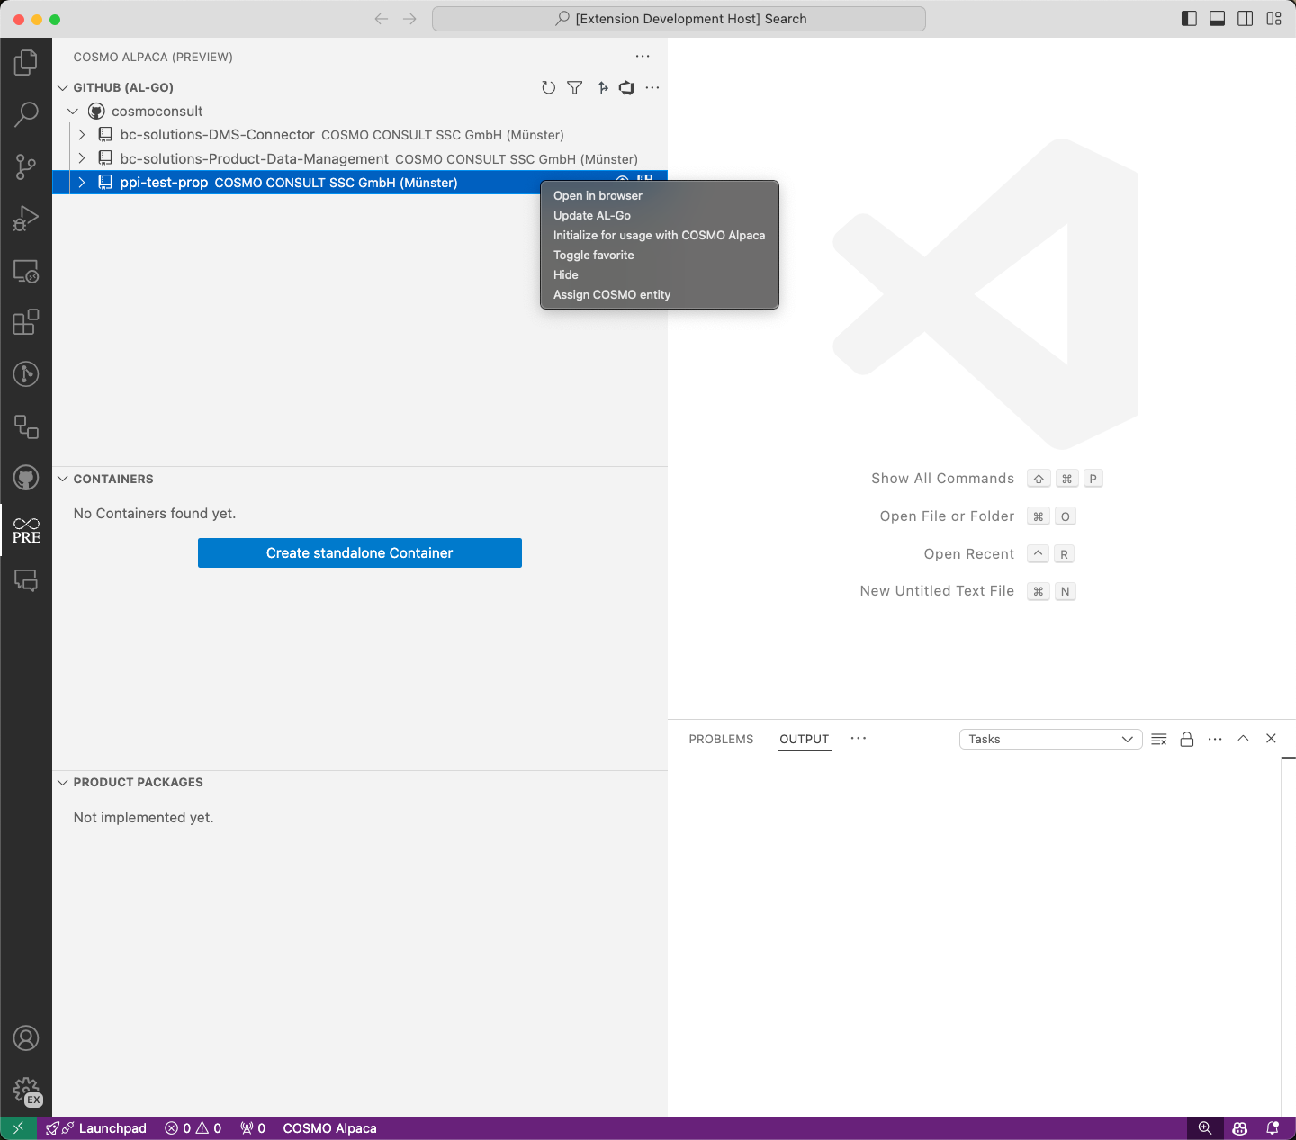Toggle the bottom panel layout button
The image size is (1296, 1140).
point(1217,19)
